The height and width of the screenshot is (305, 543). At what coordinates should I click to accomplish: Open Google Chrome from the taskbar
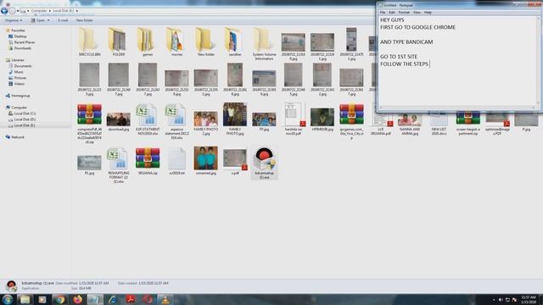point(60,299)
